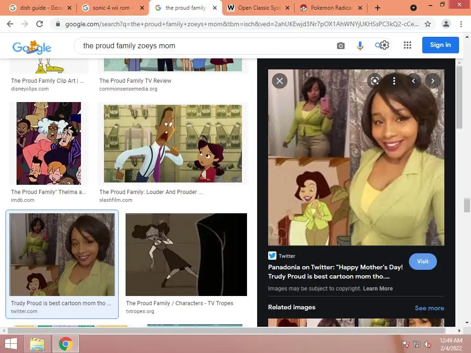Open new browser tab

[378, 8]
